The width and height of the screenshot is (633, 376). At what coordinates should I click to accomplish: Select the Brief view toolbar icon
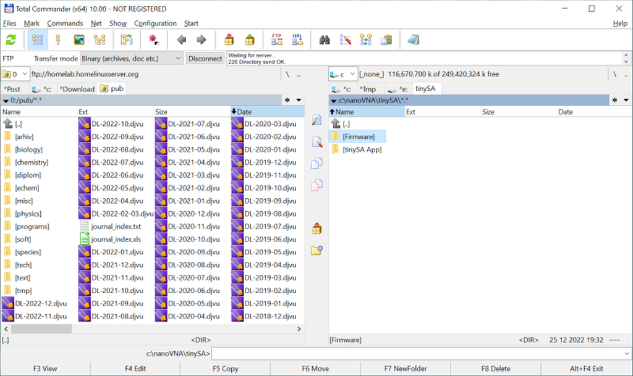click(x=38, y=40)
